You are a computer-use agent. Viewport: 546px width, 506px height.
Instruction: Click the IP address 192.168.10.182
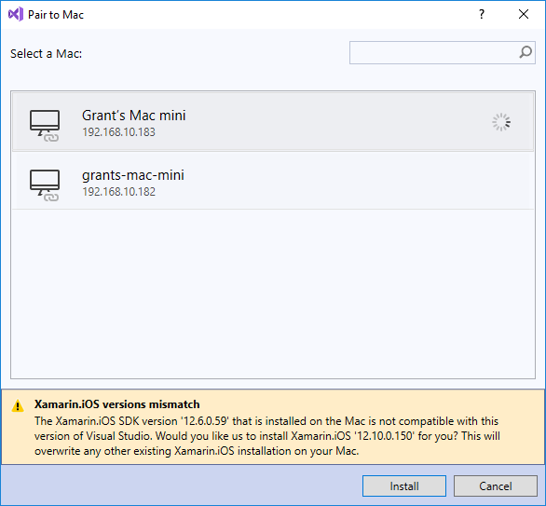click(x=118, y=192)
